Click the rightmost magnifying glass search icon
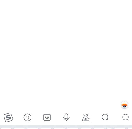The image size is (132, 129). coord(126,117)
